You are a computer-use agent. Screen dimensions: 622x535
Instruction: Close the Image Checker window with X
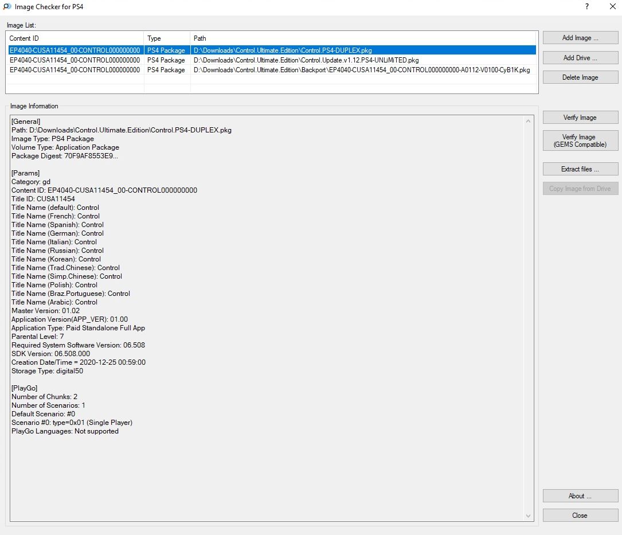tap(612, 6)
